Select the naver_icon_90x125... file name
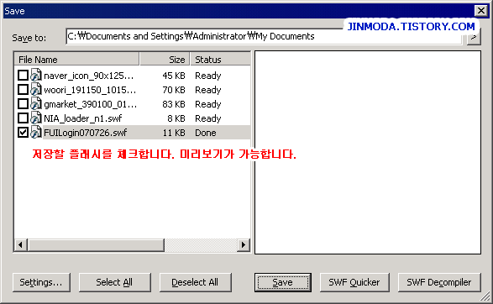Image resolution: width=493 pixels, height=304 pixels. point(89,76)
